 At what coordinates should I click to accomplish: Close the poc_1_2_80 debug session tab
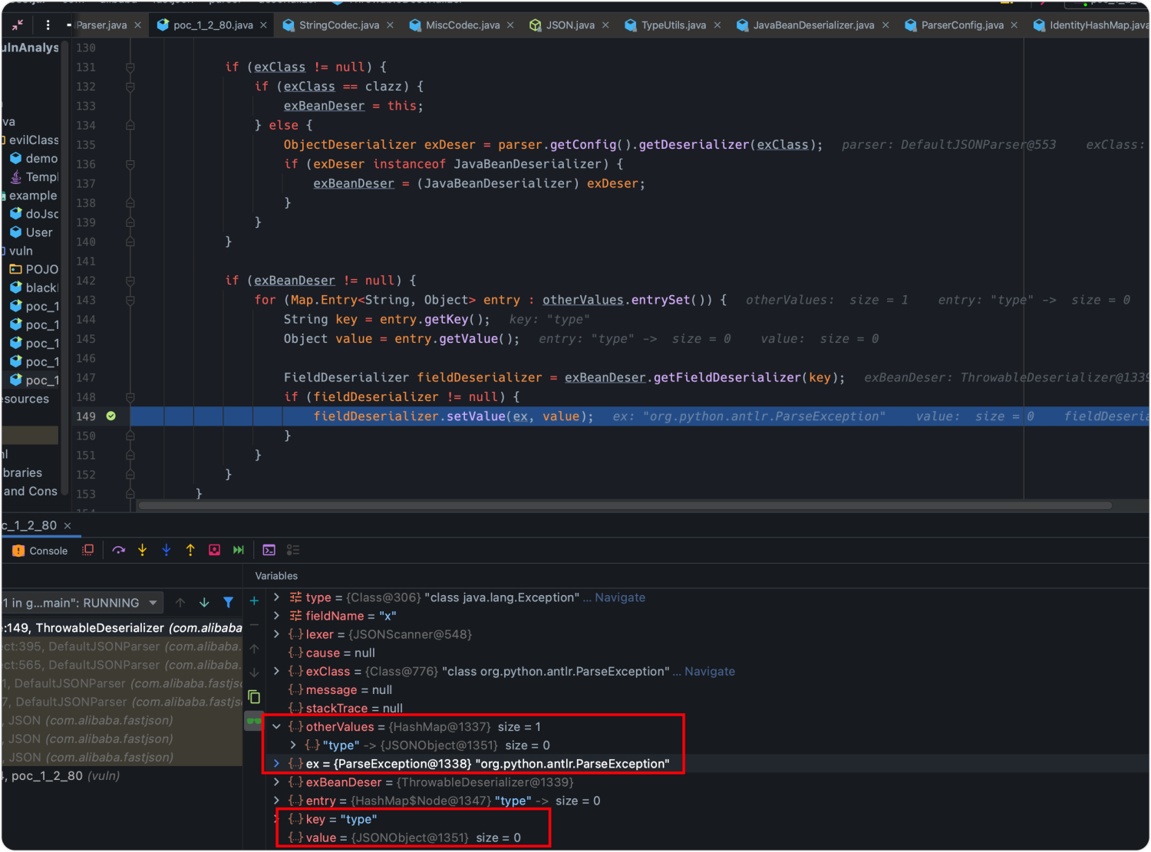pos(68,526)
